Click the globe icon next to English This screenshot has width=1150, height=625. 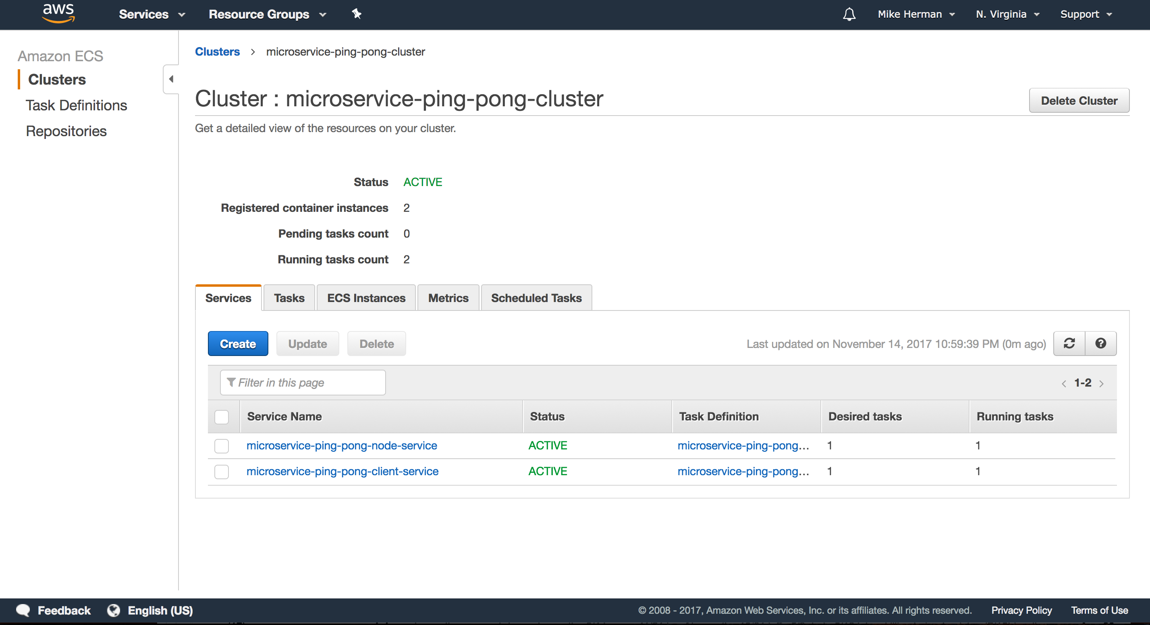coord(114,611)
